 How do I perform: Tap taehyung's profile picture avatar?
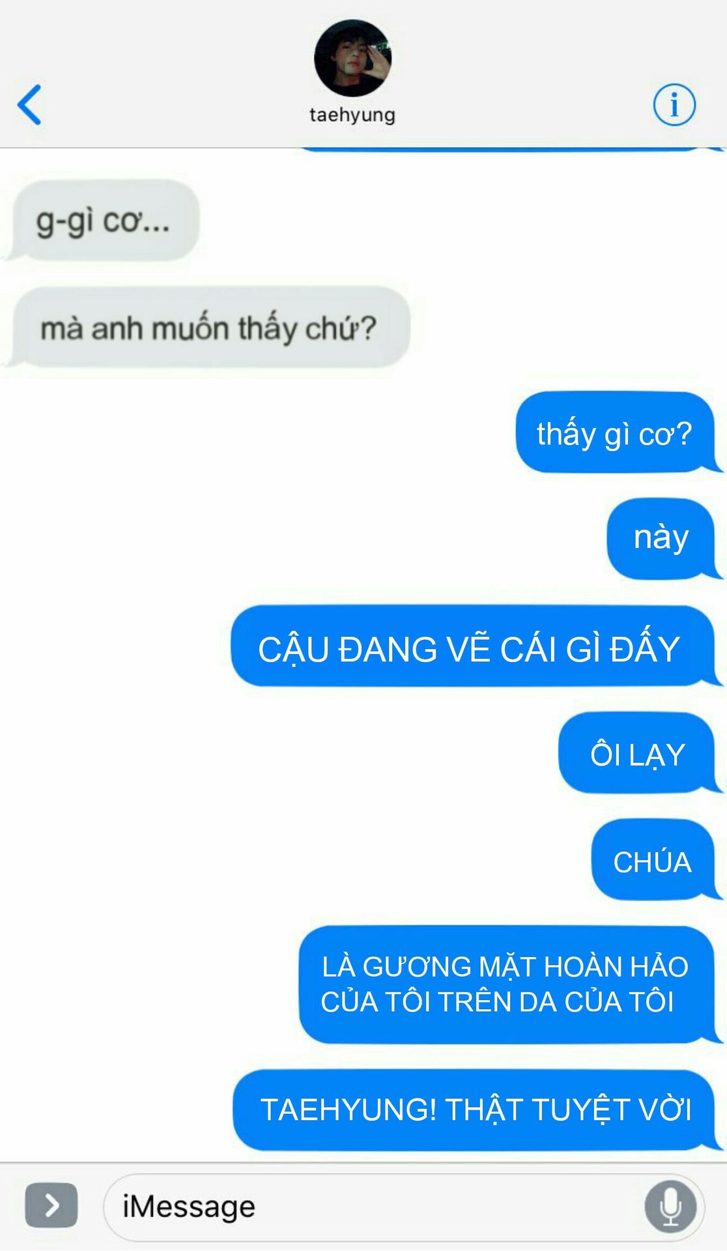point(352,58)
